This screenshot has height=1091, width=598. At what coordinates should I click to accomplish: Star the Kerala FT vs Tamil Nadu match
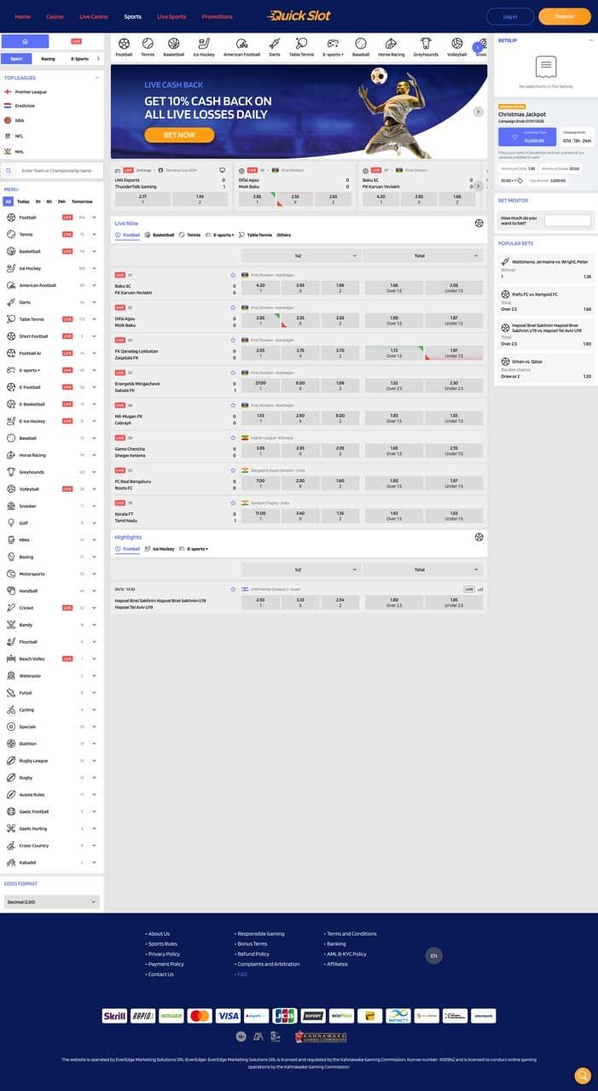click(233, 503)
